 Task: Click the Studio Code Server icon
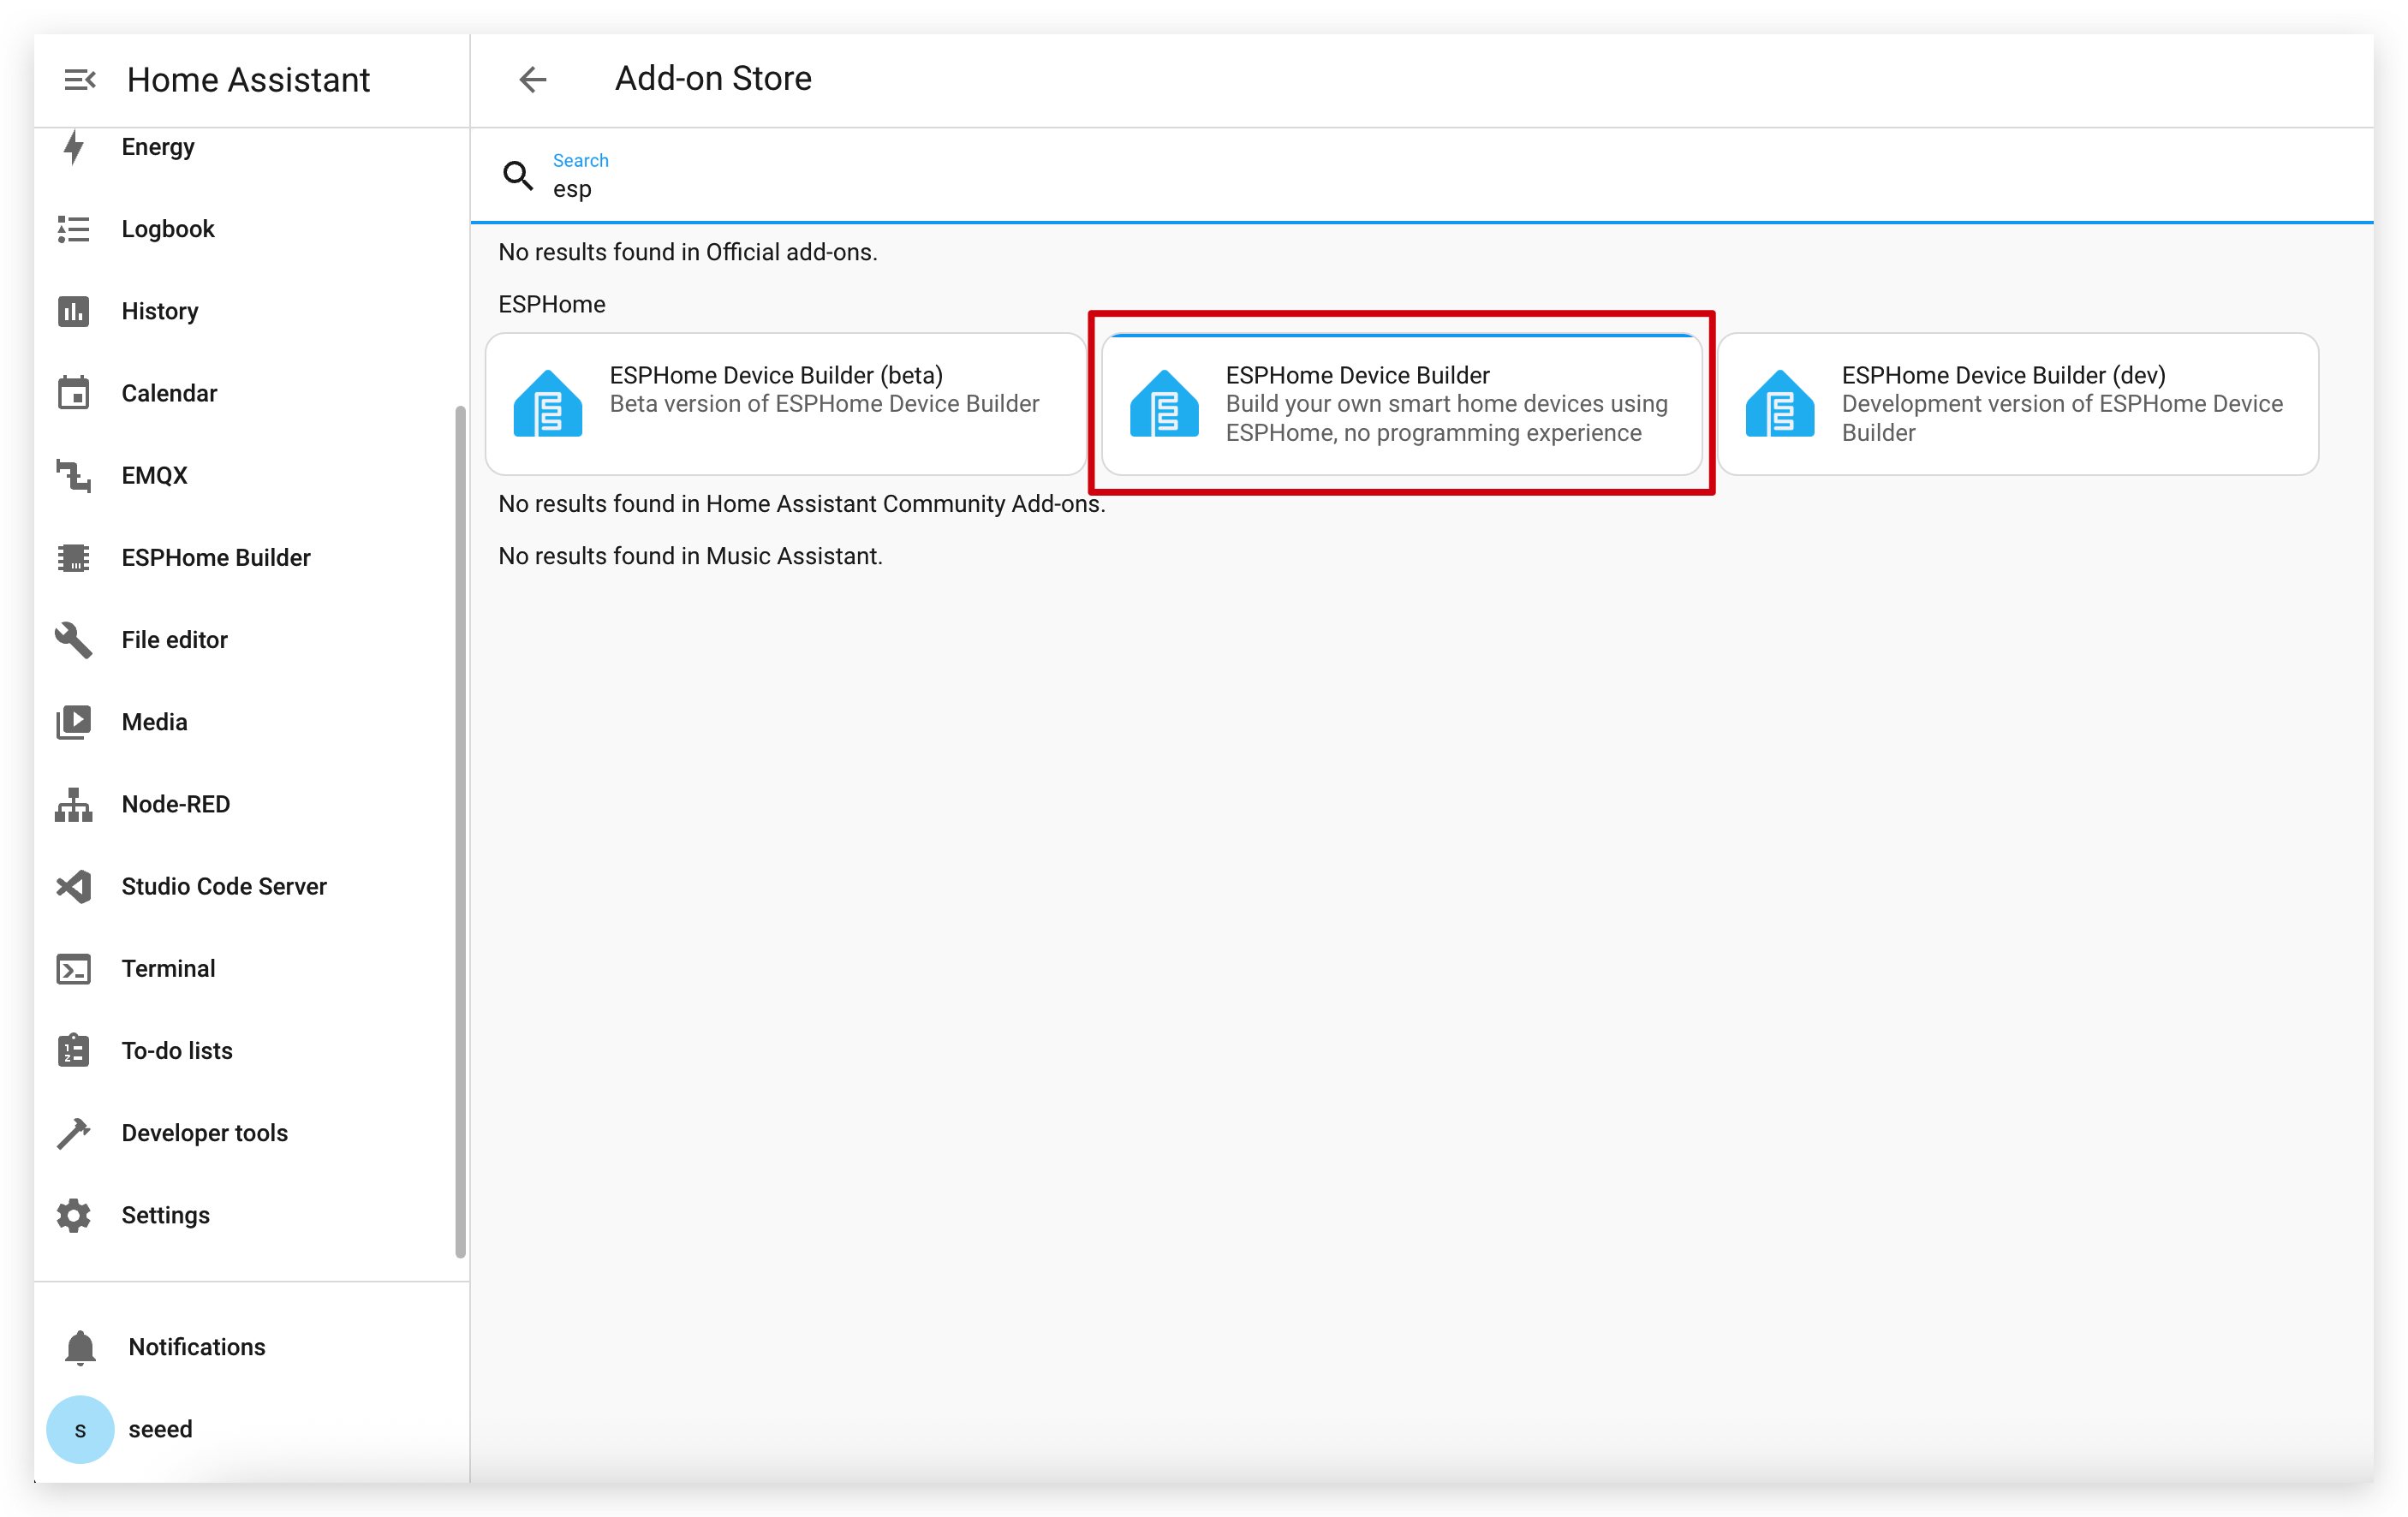(73, 886)
